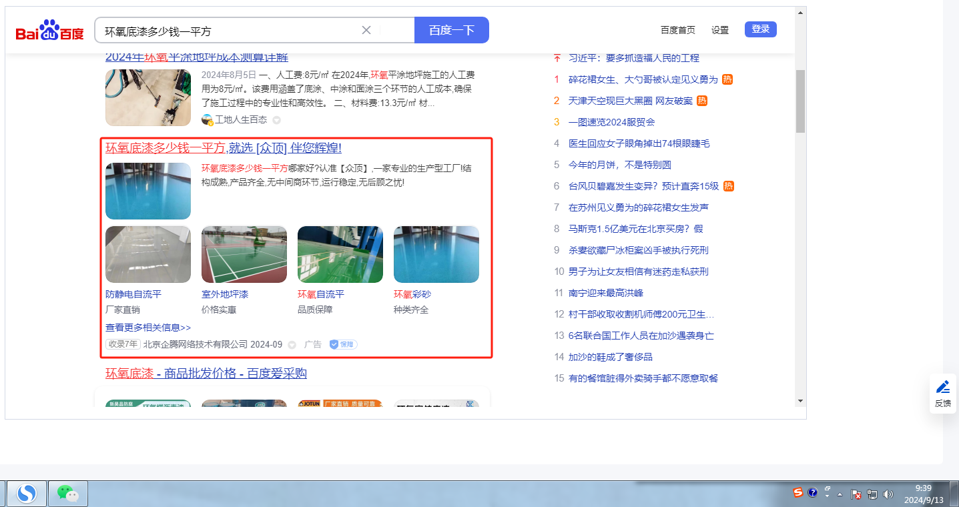This screenshot has width=959, height=507.
Task: Click the Sogou input method tray icon
Action: click(798, 493)
